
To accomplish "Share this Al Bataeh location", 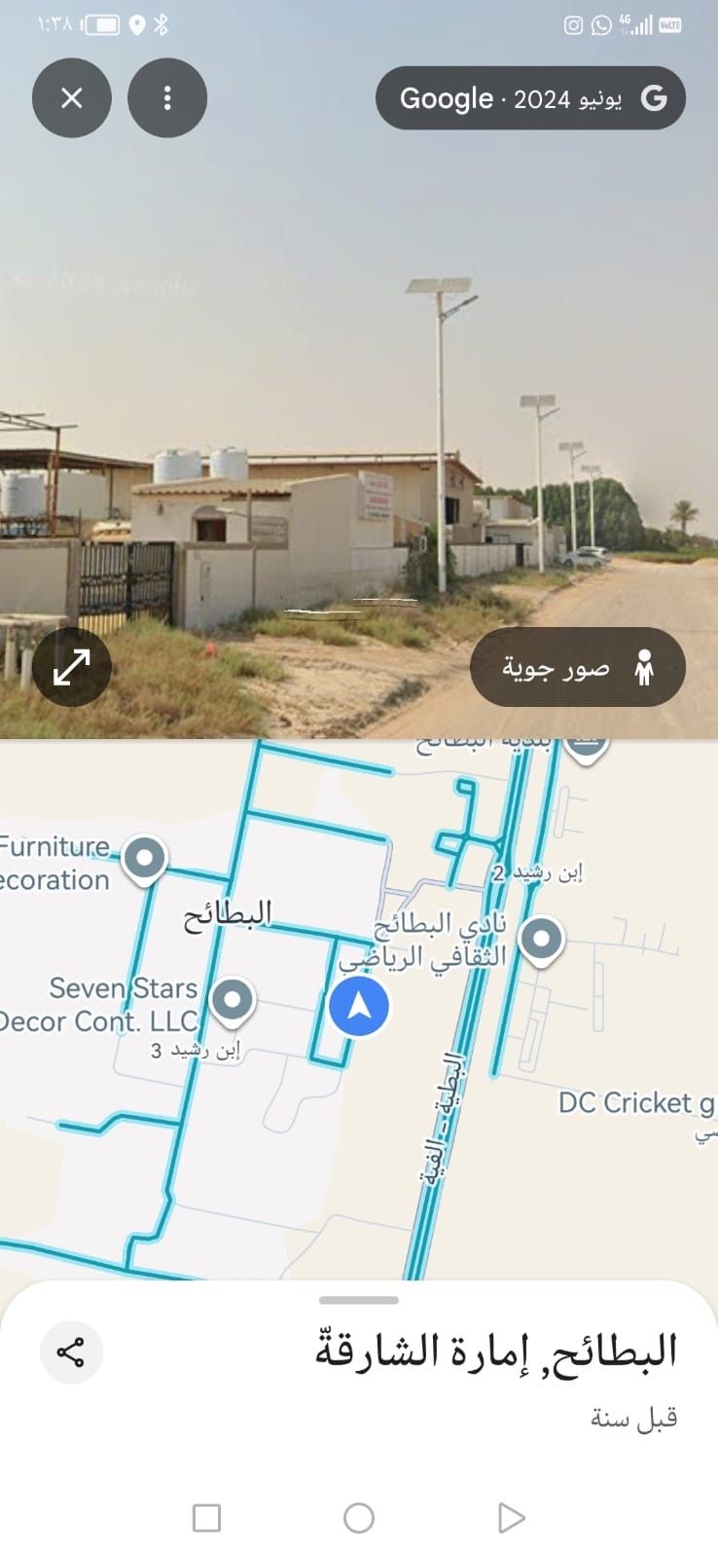I will point(71,1352).
